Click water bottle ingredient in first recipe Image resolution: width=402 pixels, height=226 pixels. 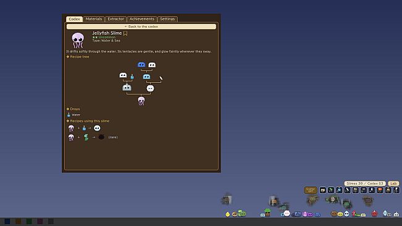[84, 128]
